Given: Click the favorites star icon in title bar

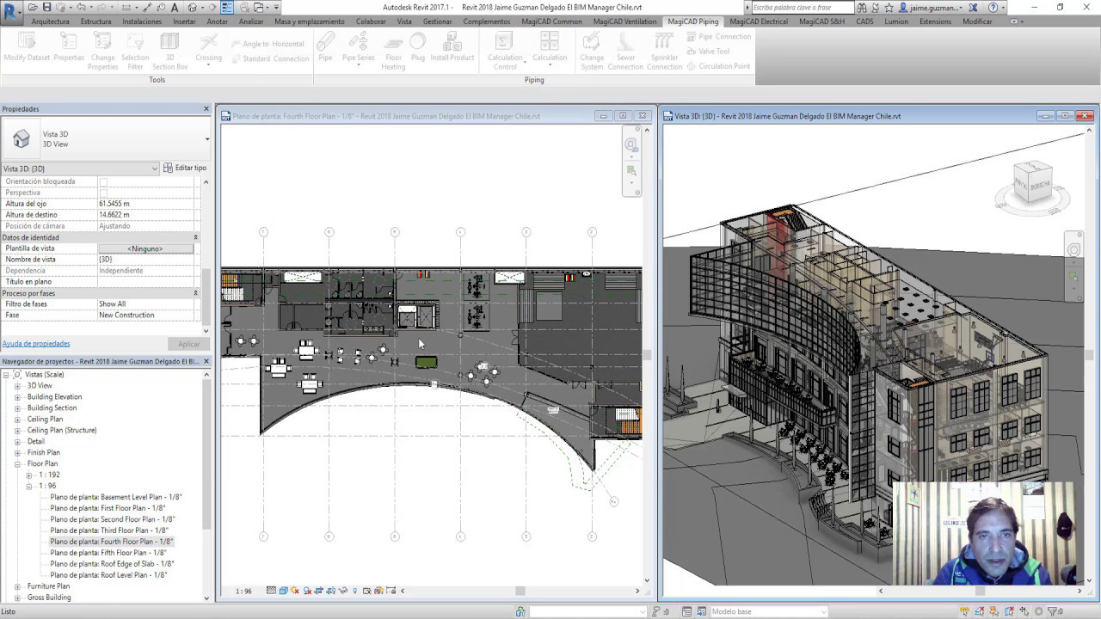Looking at the screenshot, I should pos(889,8).
